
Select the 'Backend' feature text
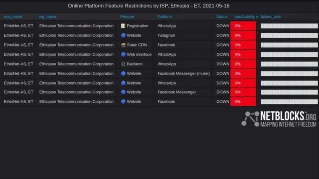(x=135, y=64)
